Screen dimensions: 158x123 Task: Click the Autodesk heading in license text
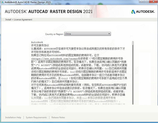37,42
